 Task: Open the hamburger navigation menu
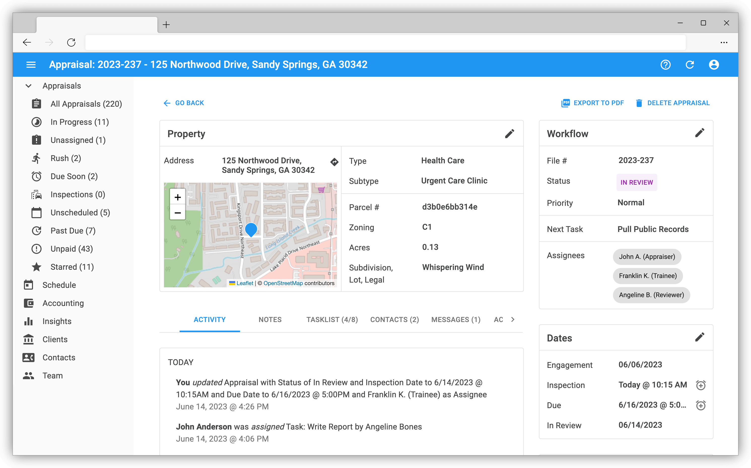[x=31, y=65]
